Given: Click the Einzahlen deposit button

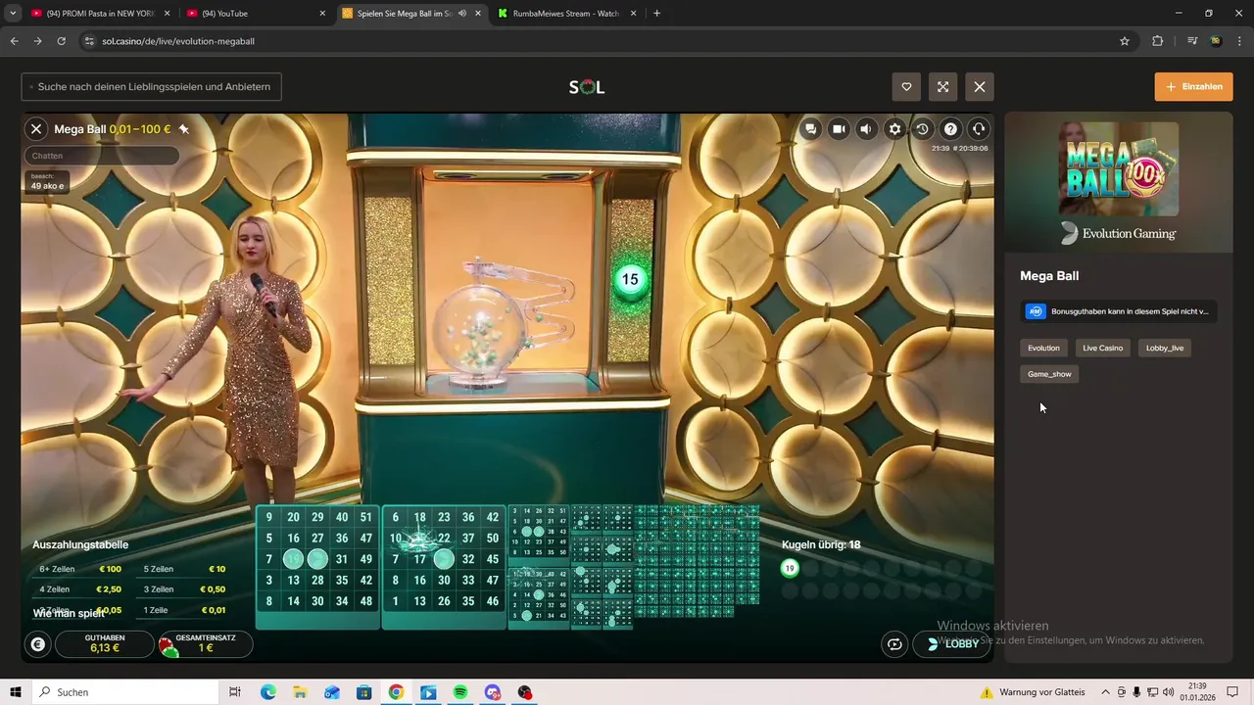Looking at the screenshot, I should click(1193, 86).
